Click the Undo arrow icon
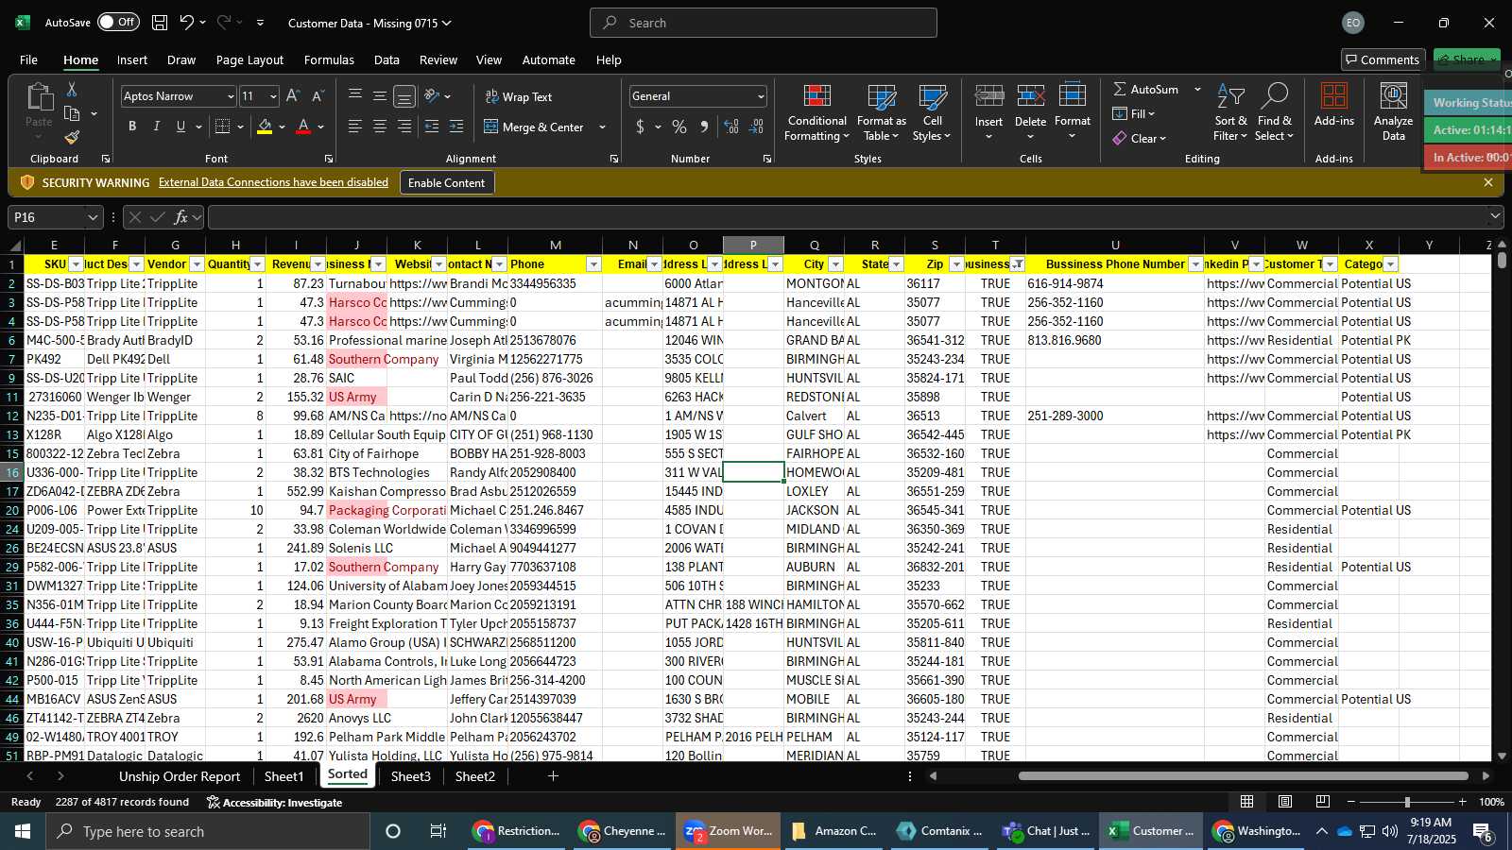This screenshot has height=850, width=1512. [x=187, y=23]
